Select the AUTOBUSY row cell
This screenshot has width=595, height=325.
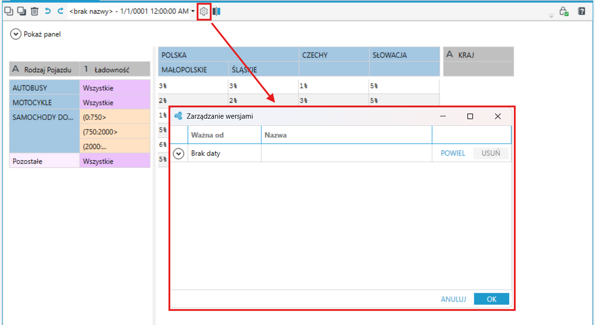click(x=45, y=88)
